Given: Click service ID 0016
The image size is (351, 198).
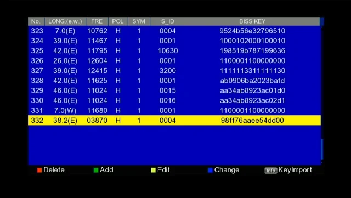Looking at the screenshot, I should point(168,100).
